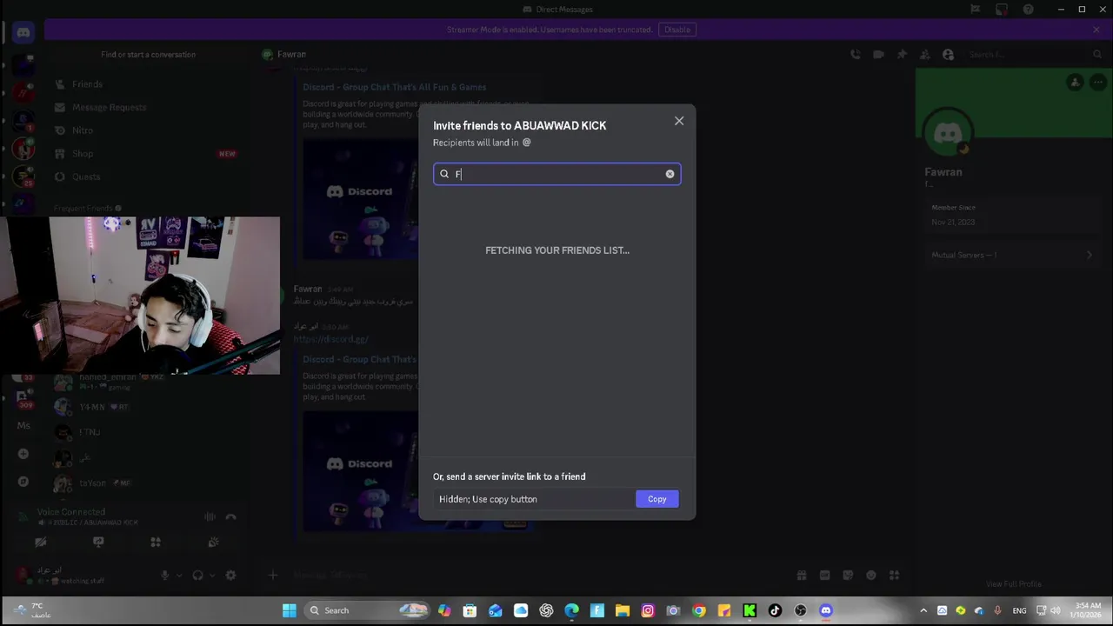This screenshot has width=1113, height=626.
Task: Add friends to this DM
Action: [x=925, y=54]
